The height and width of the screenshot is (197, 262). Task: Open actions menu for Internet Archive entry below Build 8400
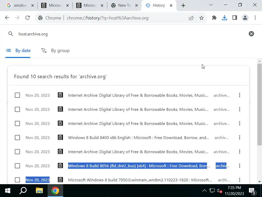coord(239,152)
